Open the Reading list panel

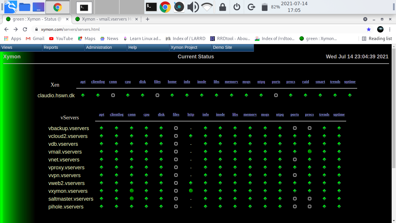377,39
